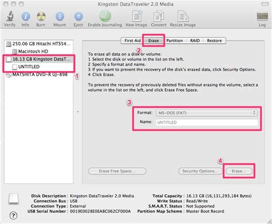Click the Total Capacity 16.13 GB value

(x=219, y=196)
